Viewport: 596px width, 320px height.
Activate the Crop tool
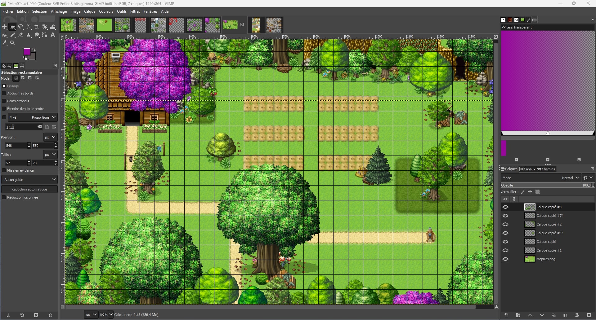37,27
